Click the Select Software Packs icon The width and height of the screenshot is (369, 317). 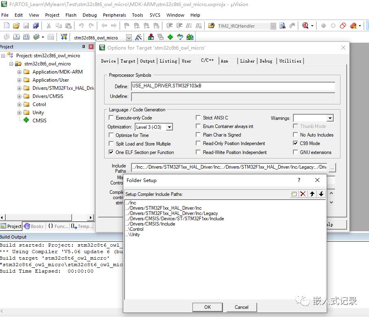[x=180, y=37]
